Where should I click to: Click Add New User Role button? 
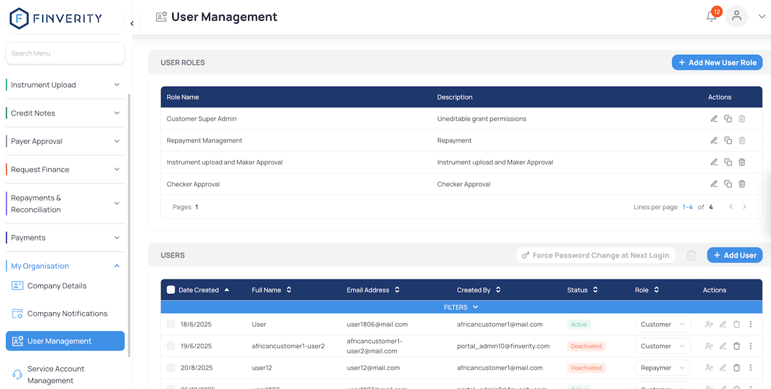click(717, 63)
